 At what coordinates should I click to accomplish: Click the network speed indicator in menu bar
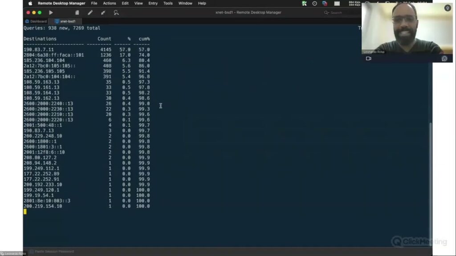tap(354, 4)
